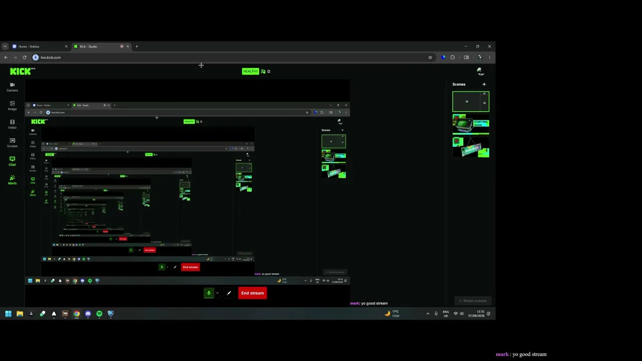Open the Chrome profile icon

pyautogui.click(x=479, y=58)
